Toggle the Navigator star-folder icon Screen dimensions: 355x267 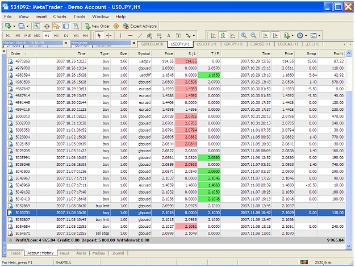(x=56, y=26)
